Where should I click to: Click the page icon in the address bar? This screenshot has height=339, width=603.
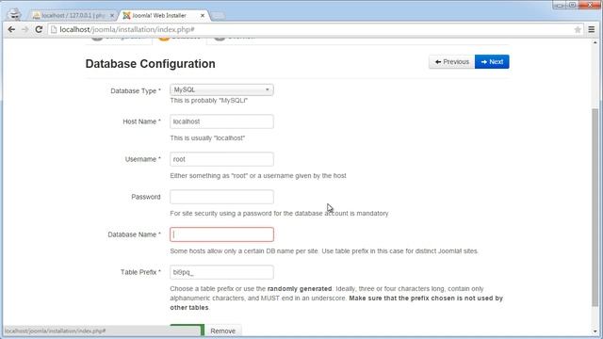(54, 29)
